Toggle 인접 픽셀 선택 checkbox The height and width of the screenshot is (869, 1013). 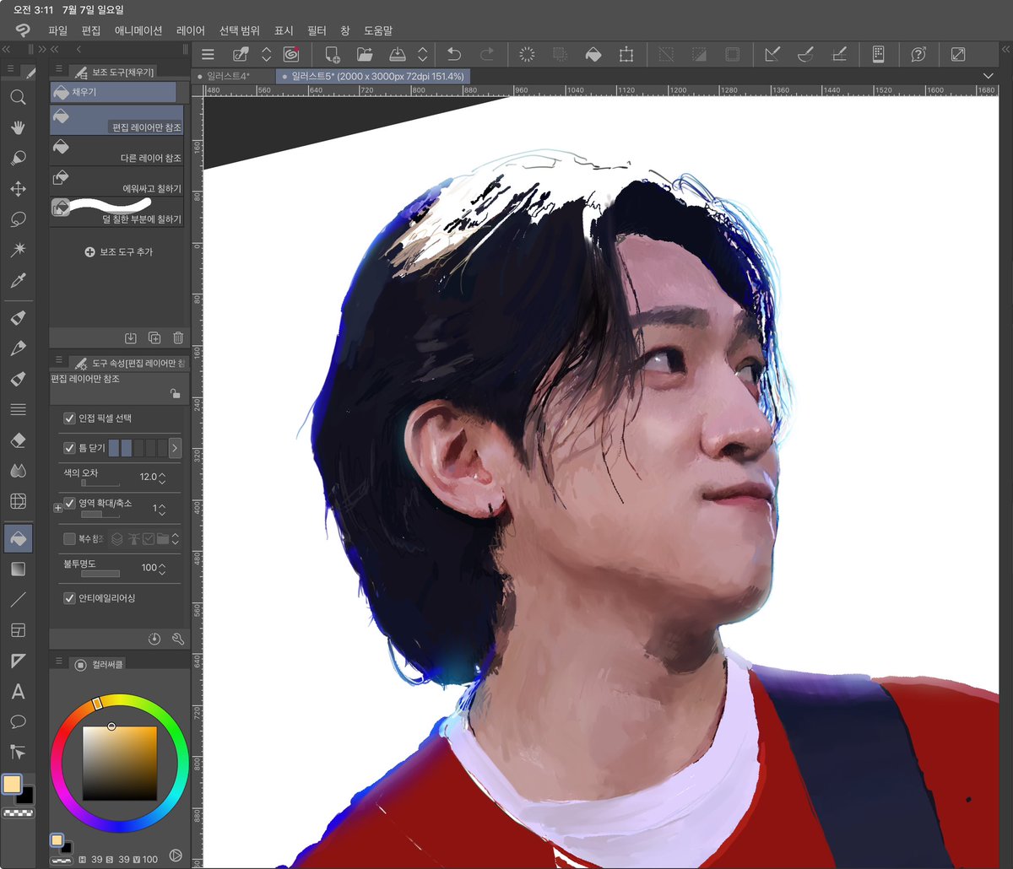[69, 418]
